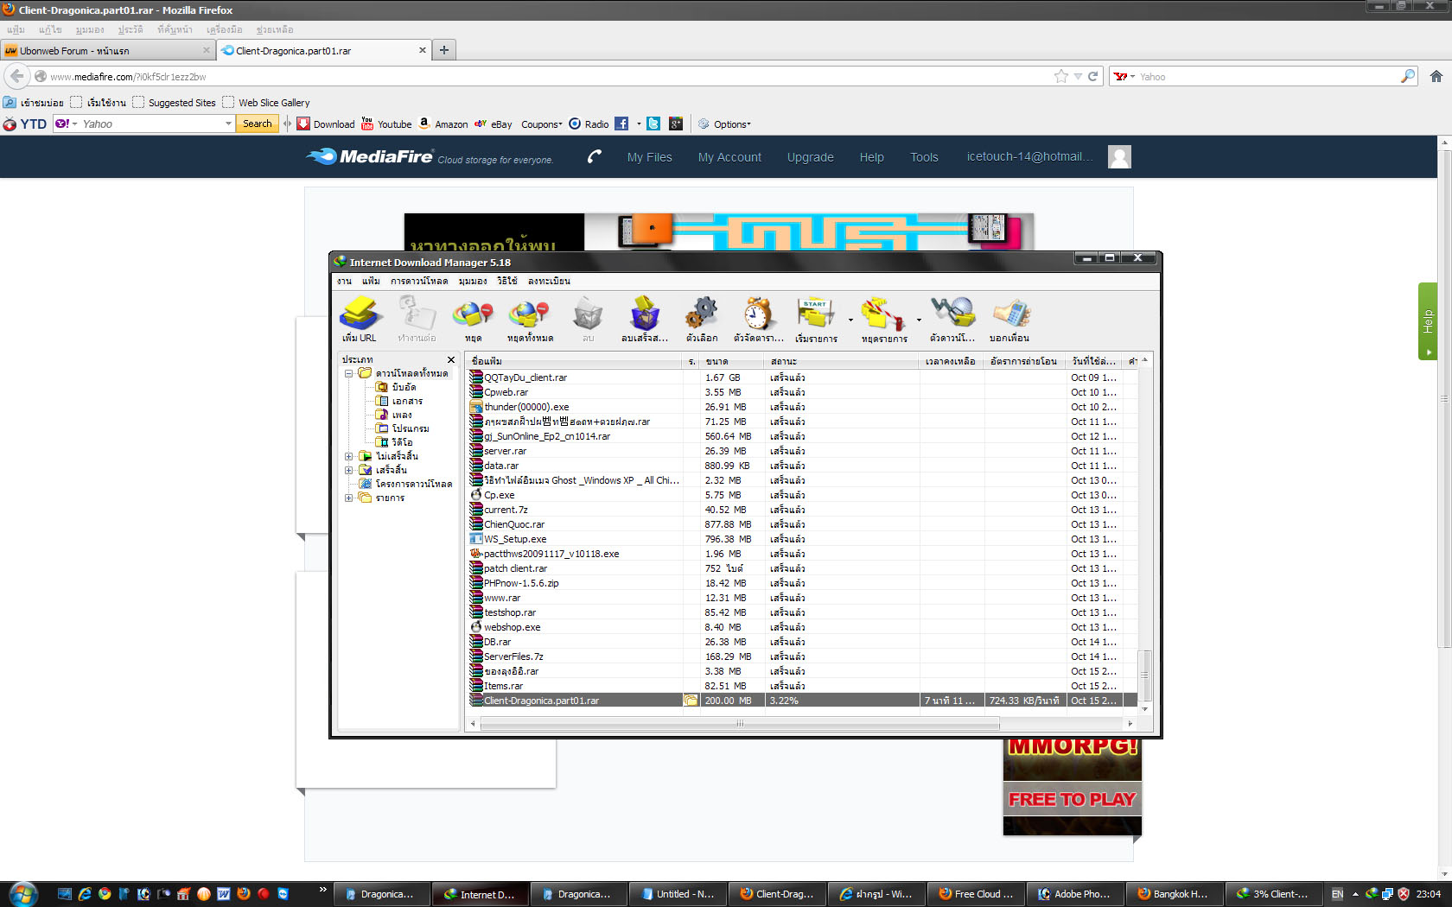Image resolution: width=1452 pixels, height=907 pixels.
Task: Open Amazon from the YTD toolbar
Action: click(x=443, y=124)
